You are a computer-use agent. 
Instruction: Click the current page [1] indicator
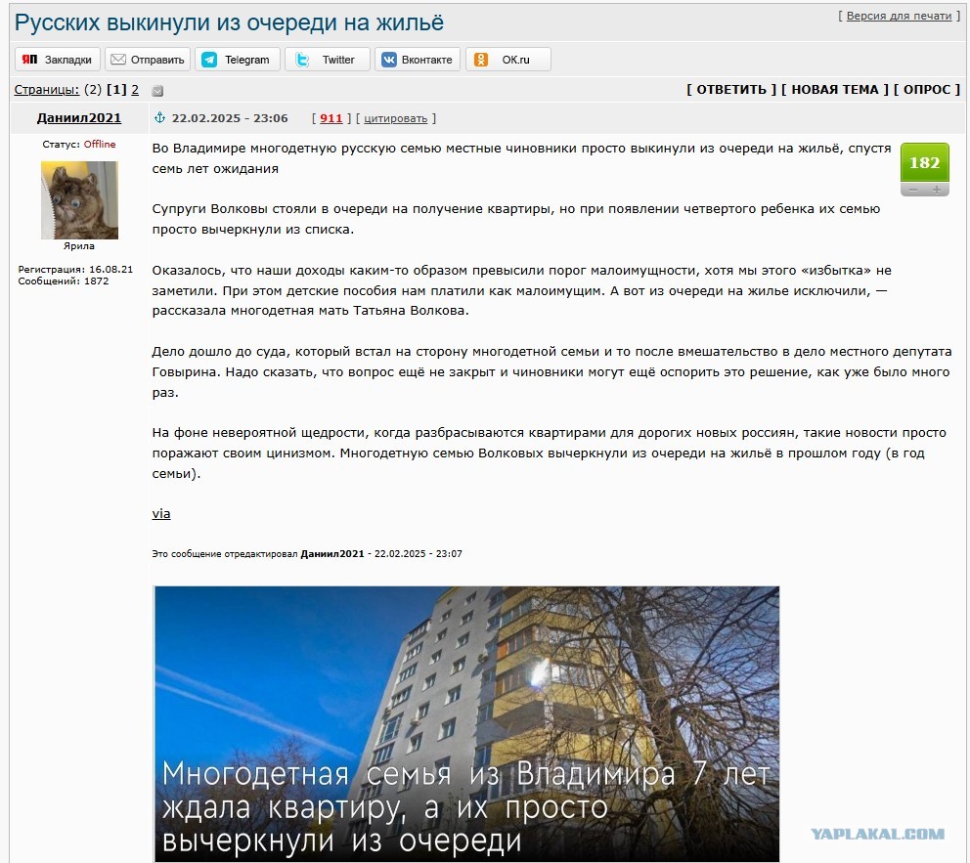click(116, 90)
